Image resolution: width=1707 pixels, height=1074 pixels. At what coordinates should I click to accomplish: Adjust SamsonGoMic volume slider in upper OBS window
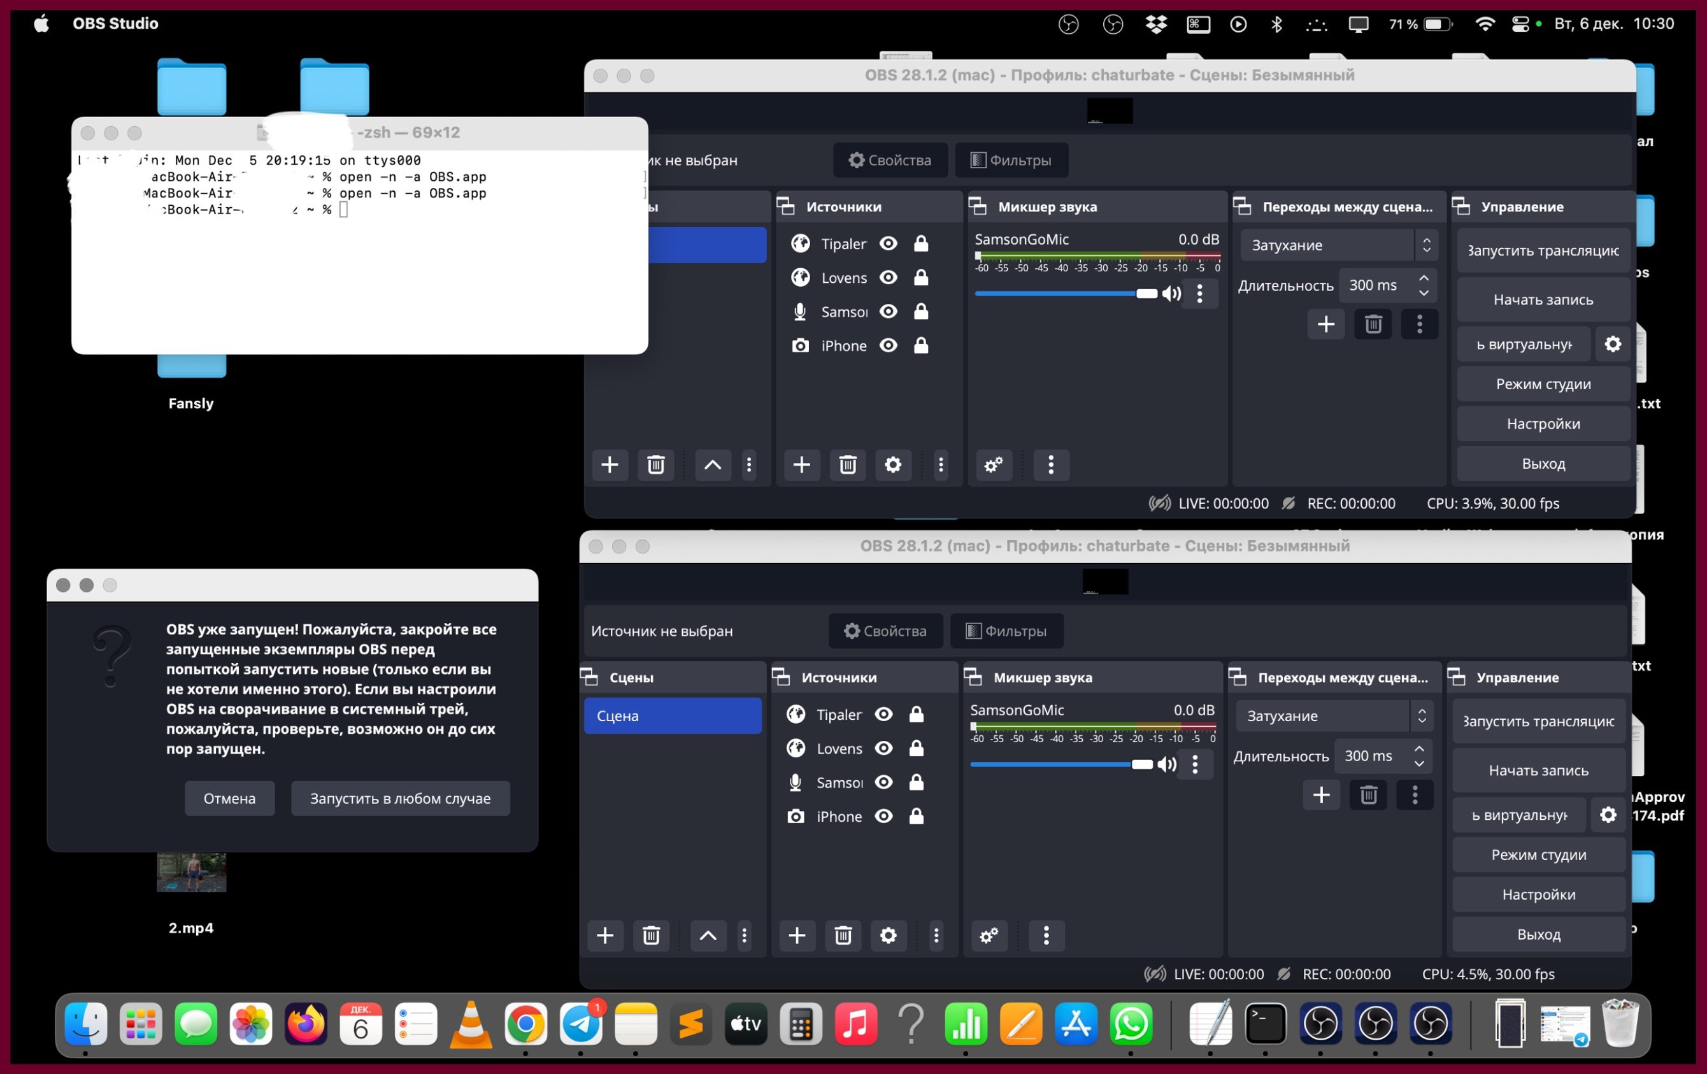click(1066, 294)
